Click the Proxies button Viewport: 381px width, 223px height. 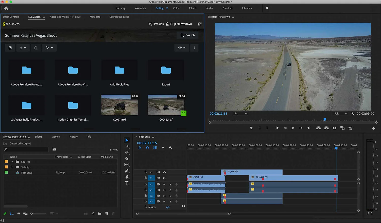pos(156,24)
